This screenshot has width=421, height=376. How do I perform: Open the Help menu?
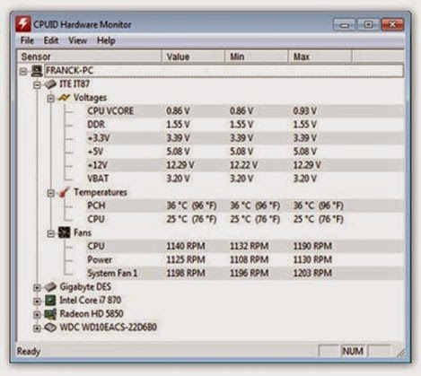106,40
